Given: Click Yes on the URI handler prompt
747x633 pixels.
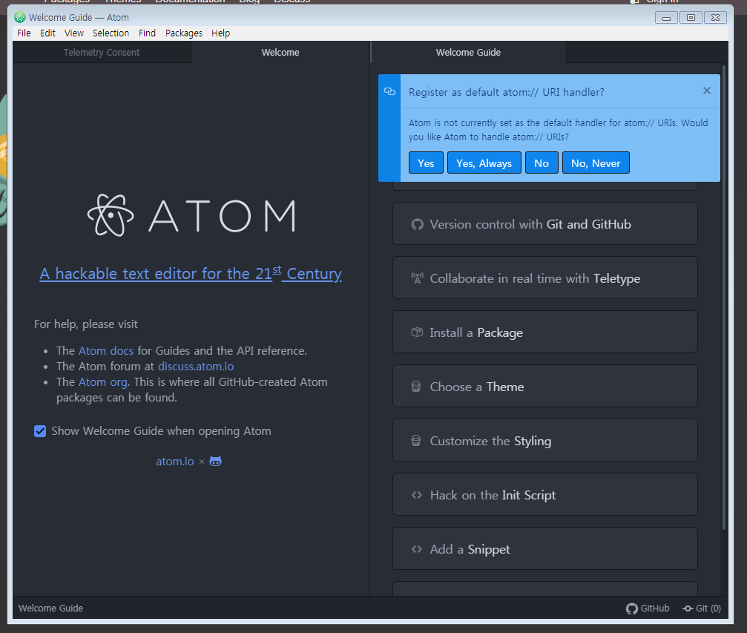Looking at the screenshot, I should pyautogui.click(x=426, y=163).
